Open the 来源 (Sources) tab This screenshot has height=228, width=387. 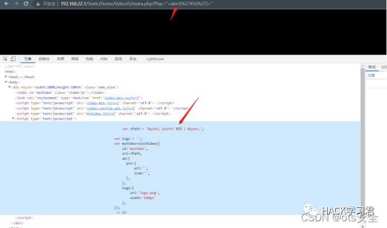point(60,59)
